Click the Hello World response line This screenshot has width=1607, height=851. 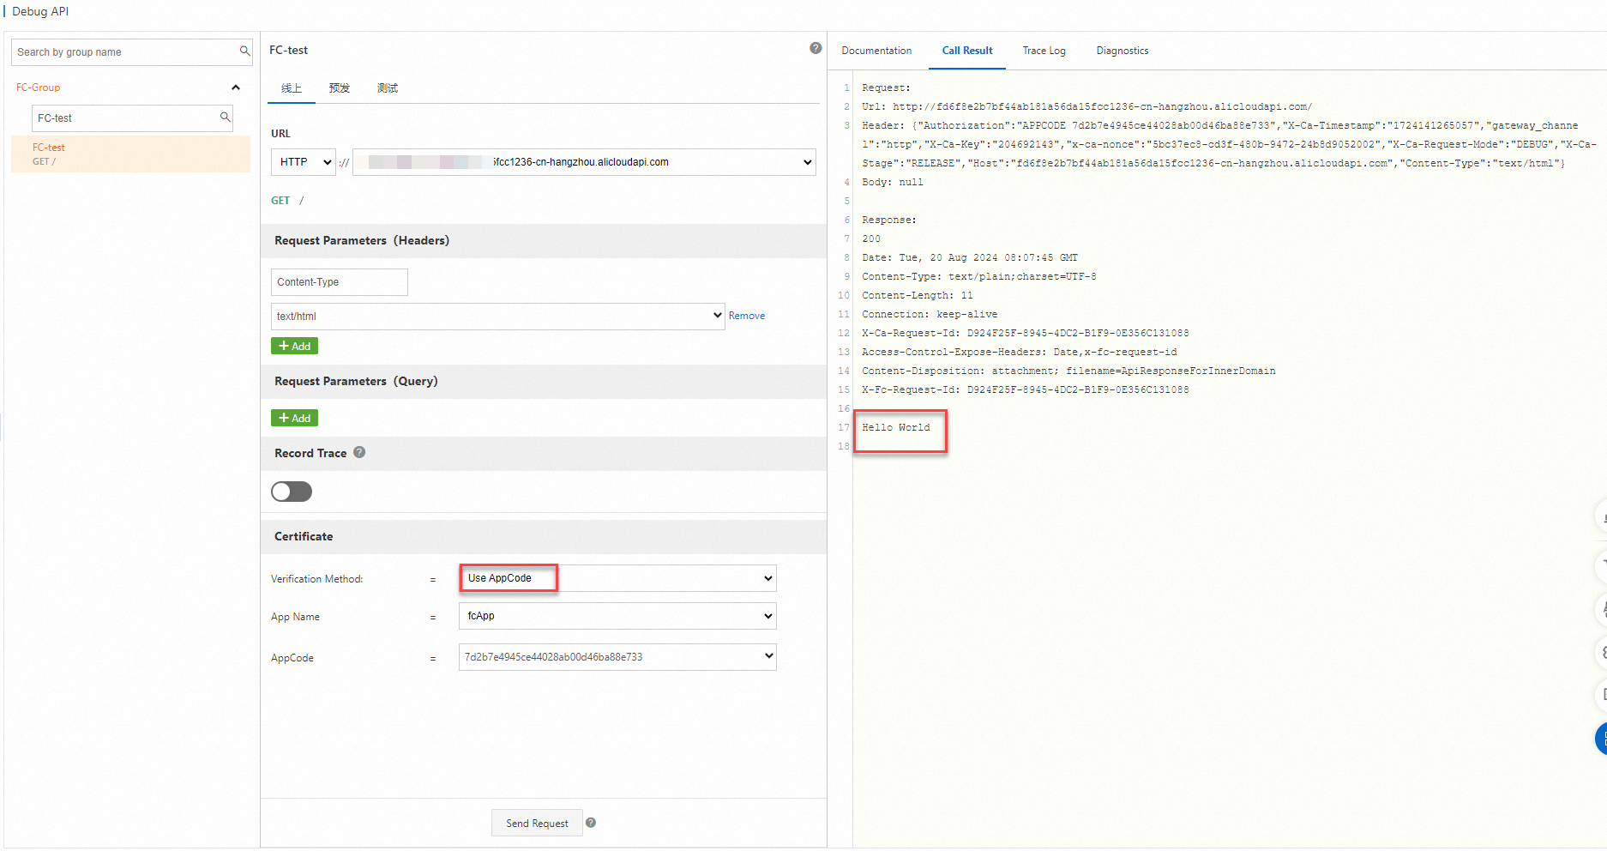click(896, 427)
